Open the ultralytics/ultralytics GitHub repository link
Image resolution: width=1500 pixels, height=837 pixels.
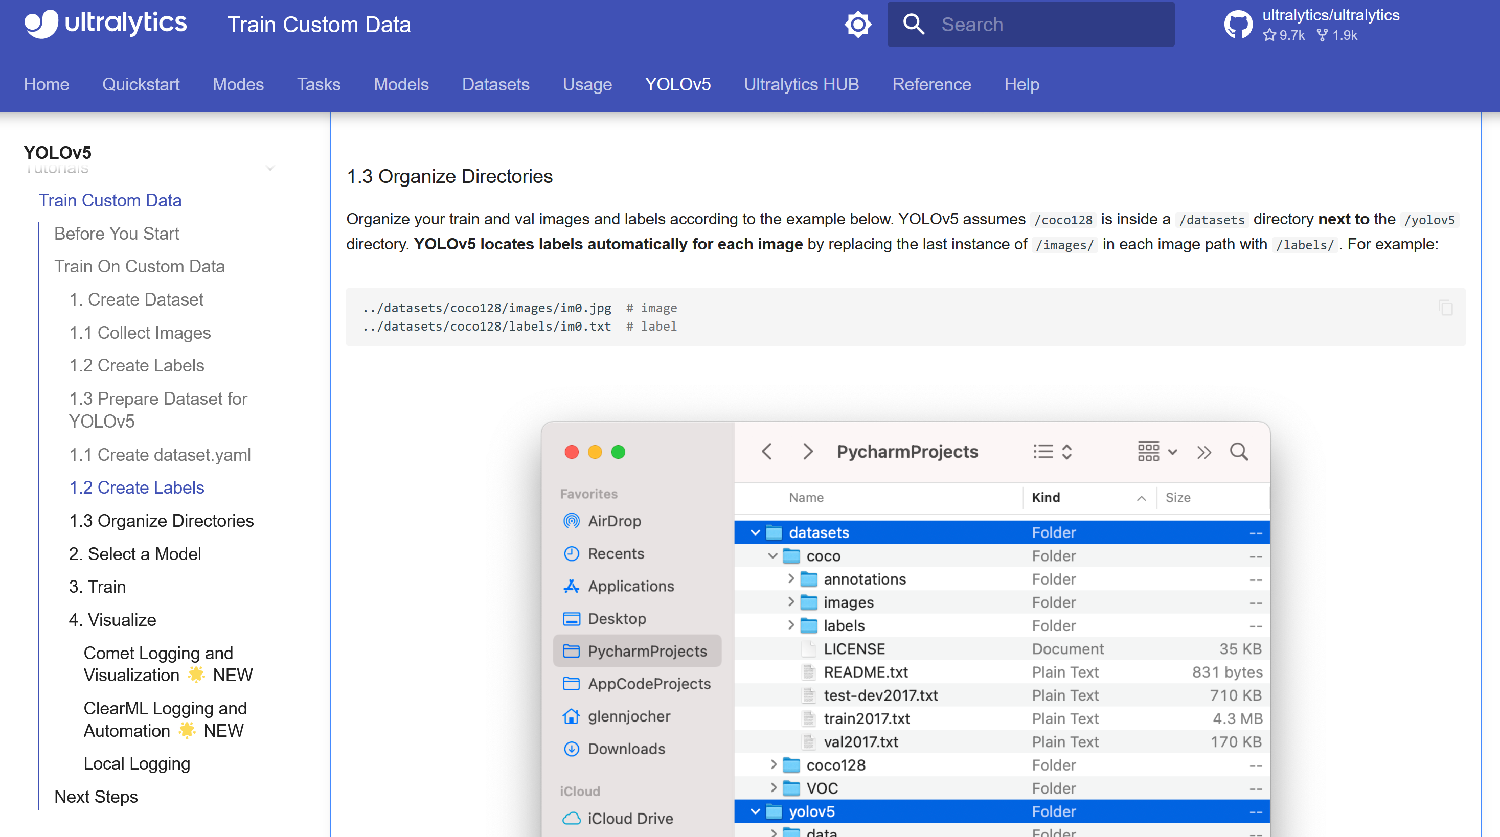1311,25
